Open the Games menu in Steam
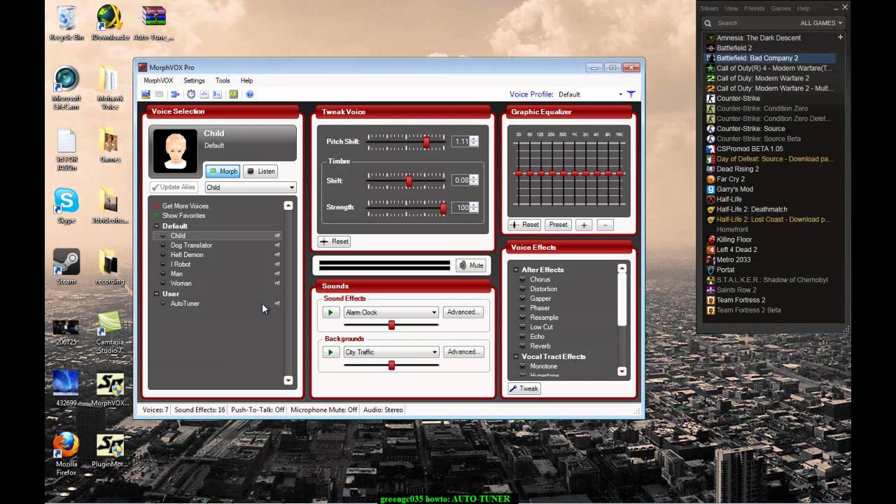 pos(780,8)
